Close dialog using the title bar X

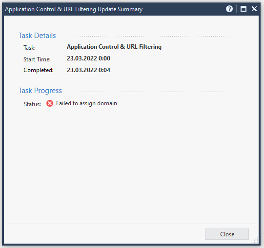[254, 9]
